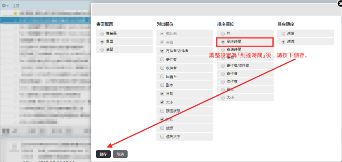Tick the 旗標 column checkbox
Image resolution: width=342 pixels, height=162 pixels.
click(162, 128)
